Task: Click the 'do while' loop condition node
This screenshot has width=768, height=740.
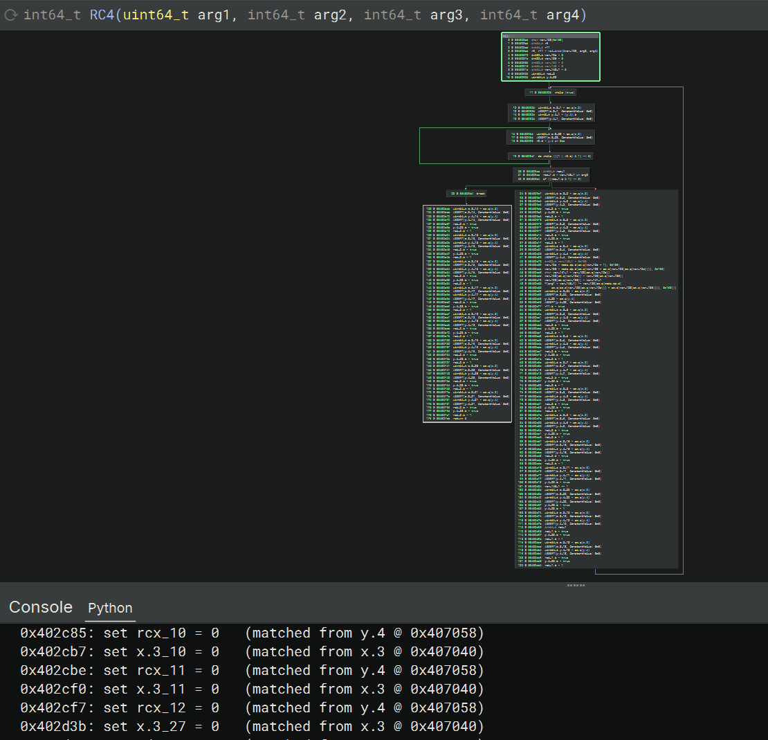Action: [550, 156]
